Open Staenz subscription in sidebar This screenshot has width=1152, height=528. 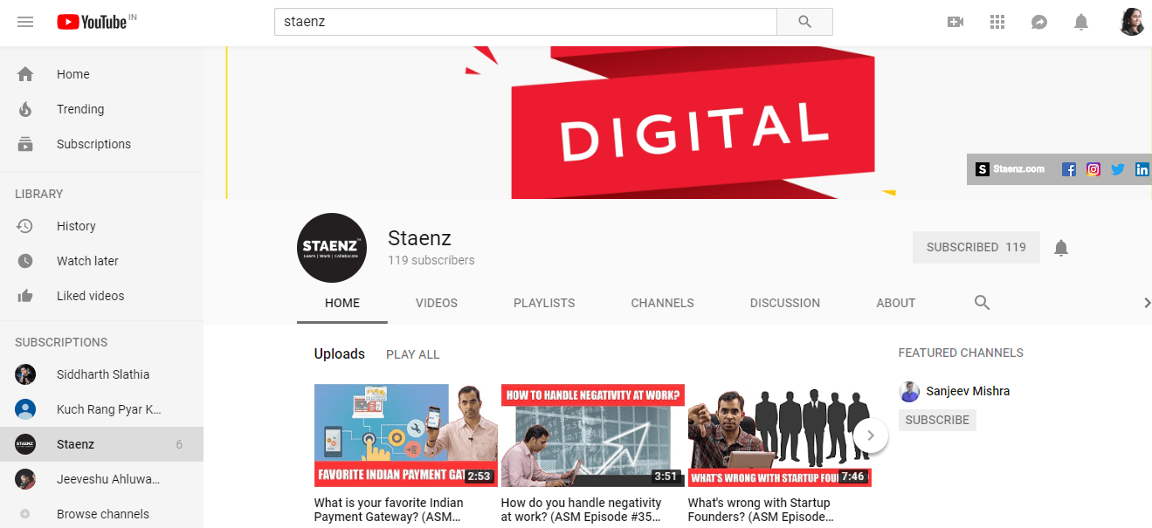(101, 444)
